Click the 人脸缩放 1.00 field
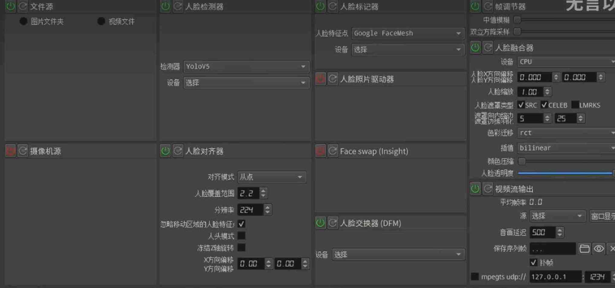 click(x=530, y=92)
